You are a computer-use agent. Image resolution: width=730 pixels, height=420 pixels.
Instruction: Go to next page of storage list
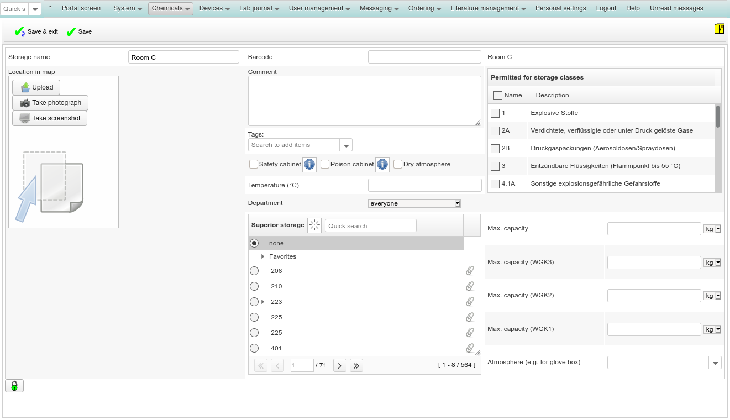pos(340,365)
